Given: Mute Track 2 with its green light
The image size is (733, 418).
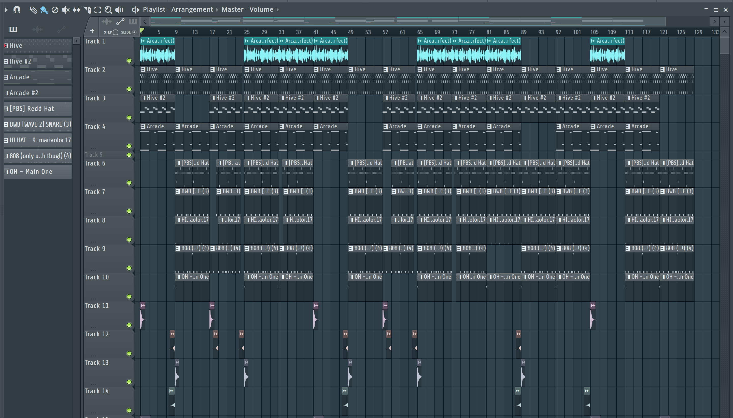Looking at the screenshot, I should pos(129,89).
